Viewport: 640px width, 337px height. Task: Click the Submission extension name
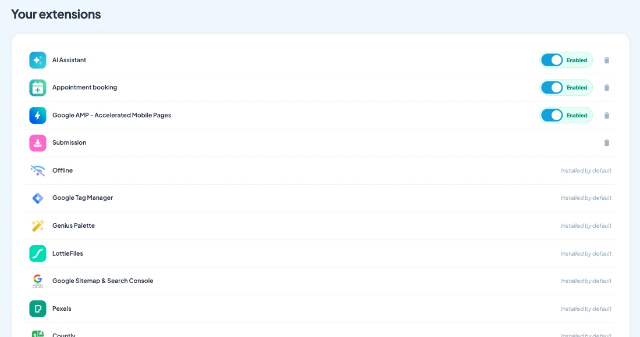click(x=69, y=142)
